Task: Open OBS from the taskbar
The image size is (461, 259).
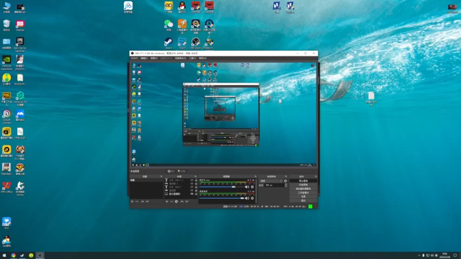Action: (x=40, y=255)
